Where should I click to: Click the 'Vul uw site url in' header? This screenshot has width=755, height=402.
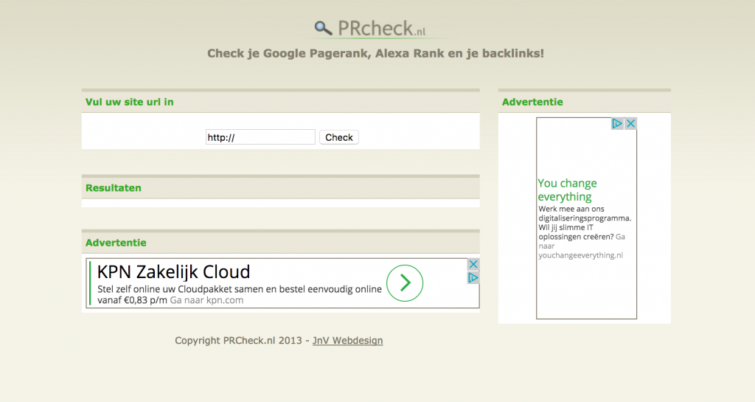130,102
